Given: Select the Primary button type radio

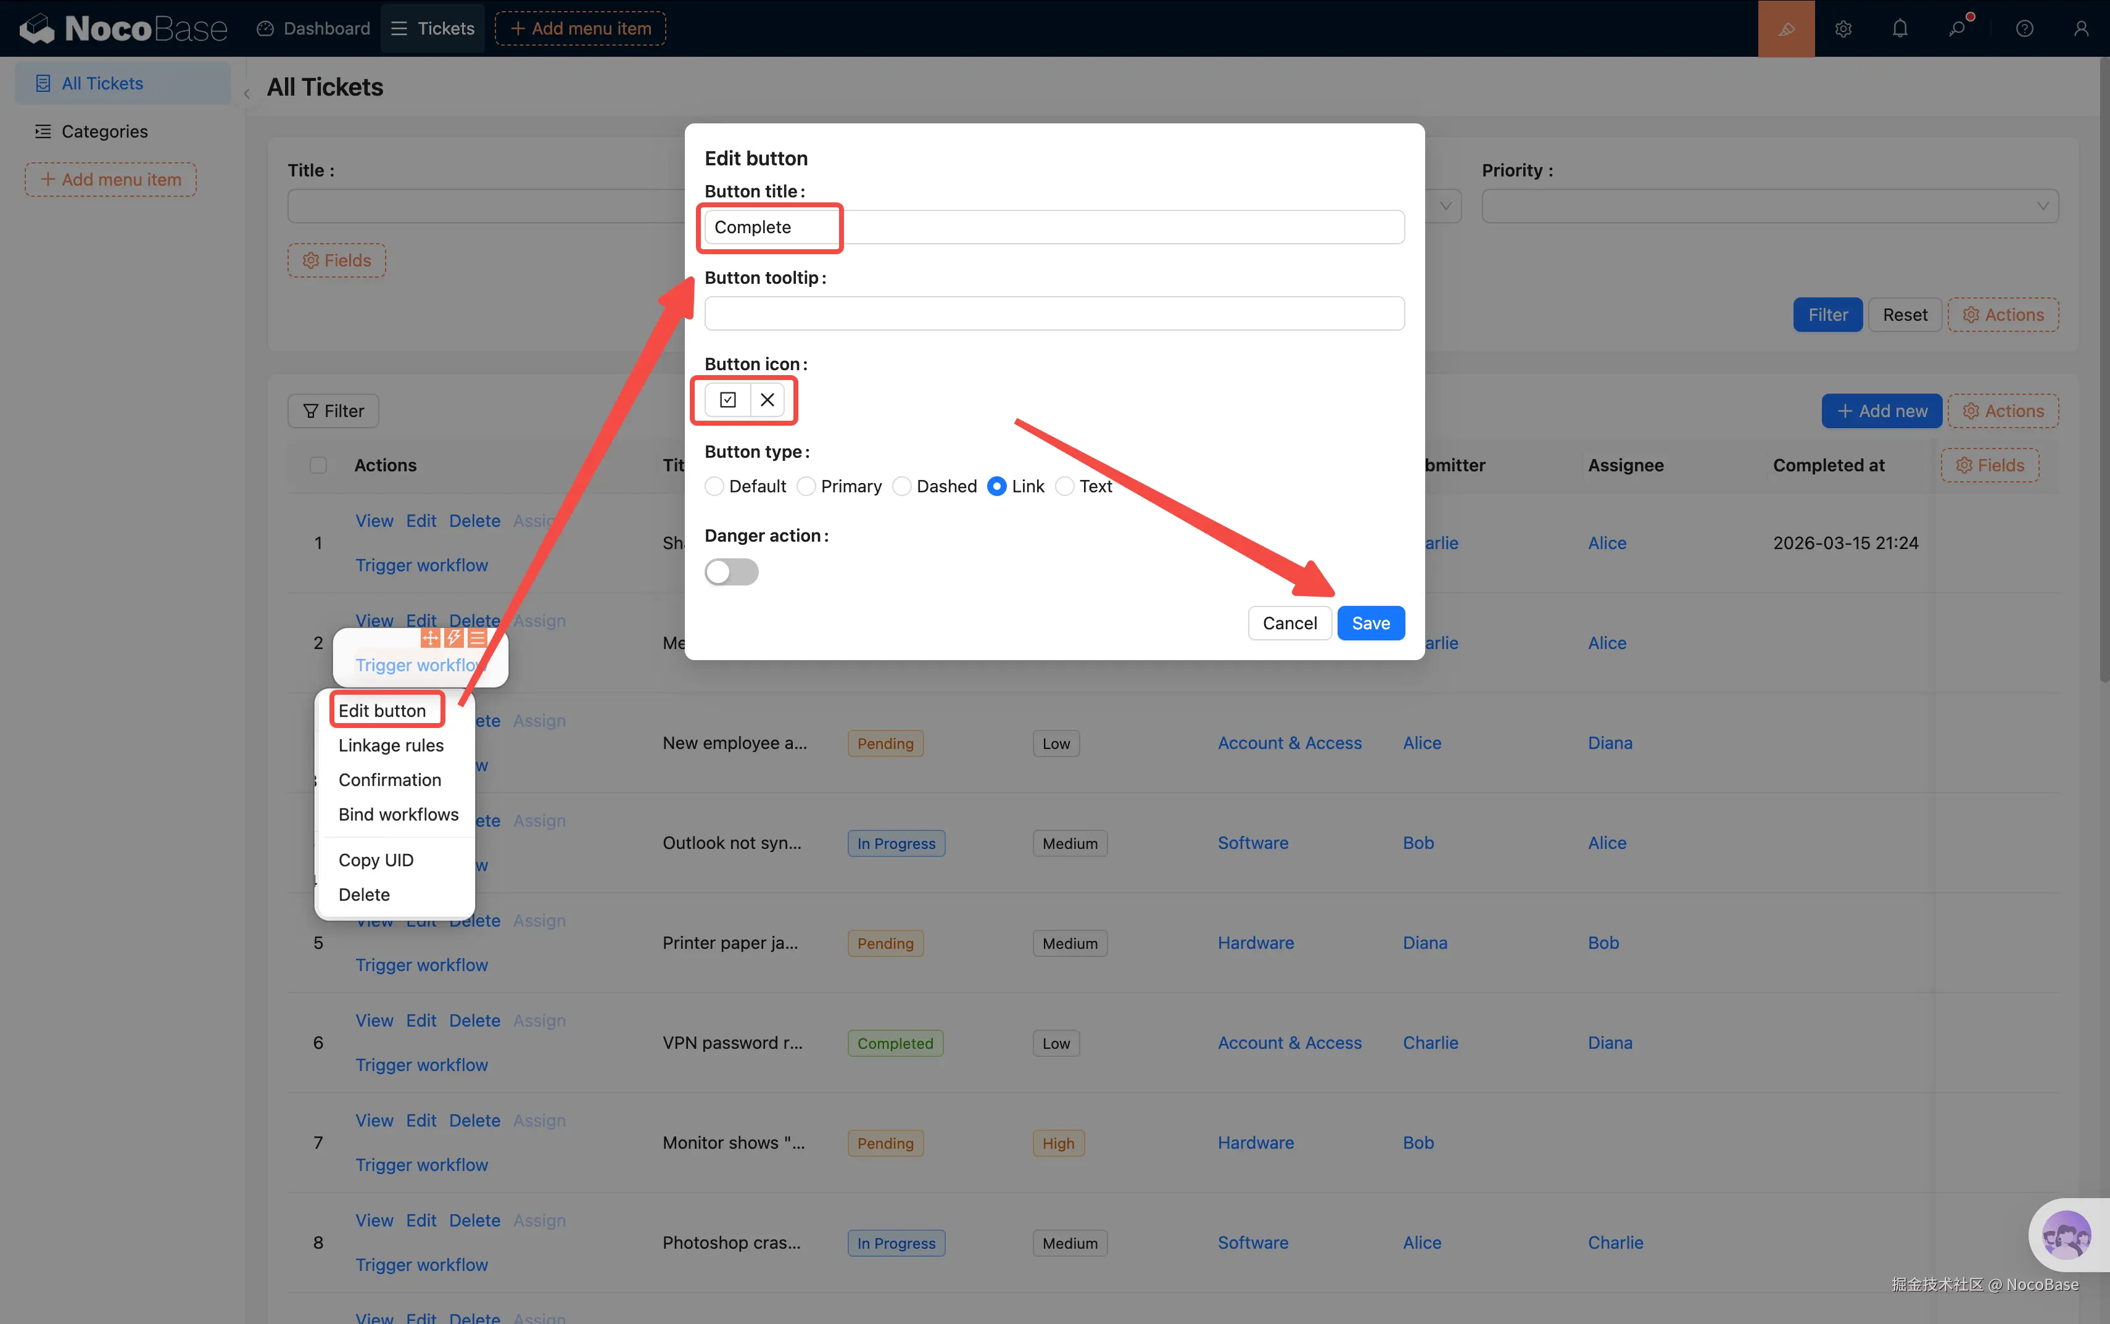Looking at the screenshot, I should tap(806, 486).
